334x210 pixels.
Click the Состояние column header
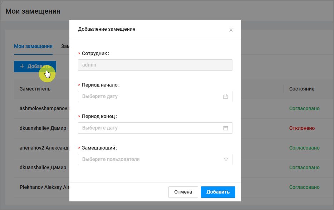click(301, 89)
